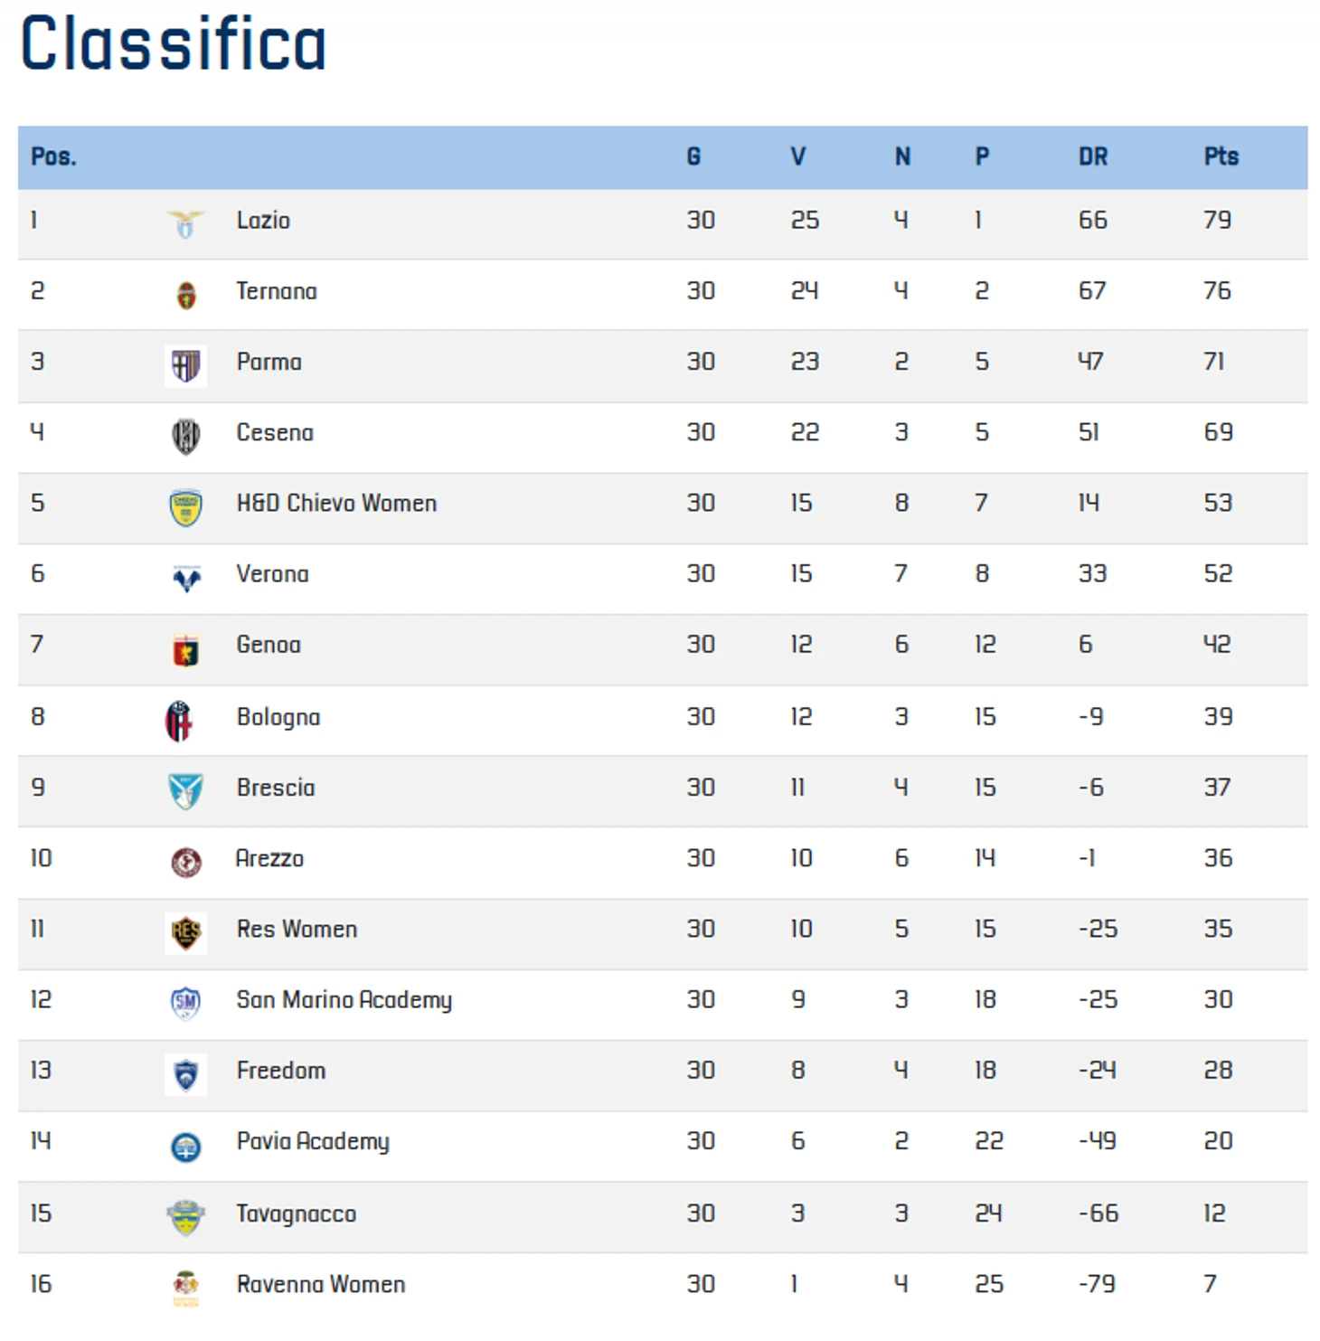Select the Tavagnacco team name
The image size is (1320, 1341).
click(x=297, y=1214)
